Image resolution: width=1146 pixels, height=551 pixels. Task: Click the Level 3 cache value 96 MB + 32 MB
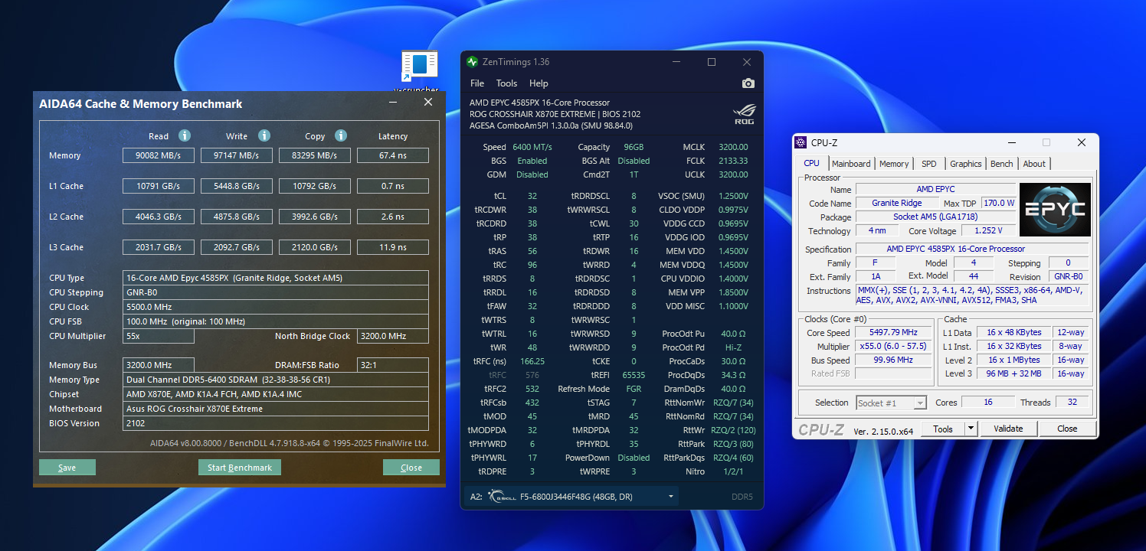click(x=1014, y=373)
